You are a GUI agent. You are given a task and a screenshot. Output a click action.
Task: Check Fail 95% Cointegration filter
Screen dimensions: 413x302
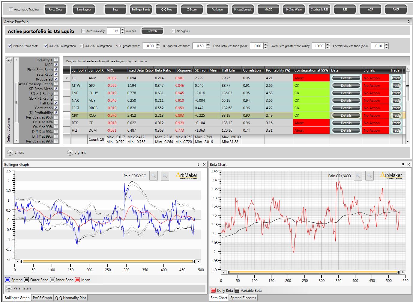[82, 46]
